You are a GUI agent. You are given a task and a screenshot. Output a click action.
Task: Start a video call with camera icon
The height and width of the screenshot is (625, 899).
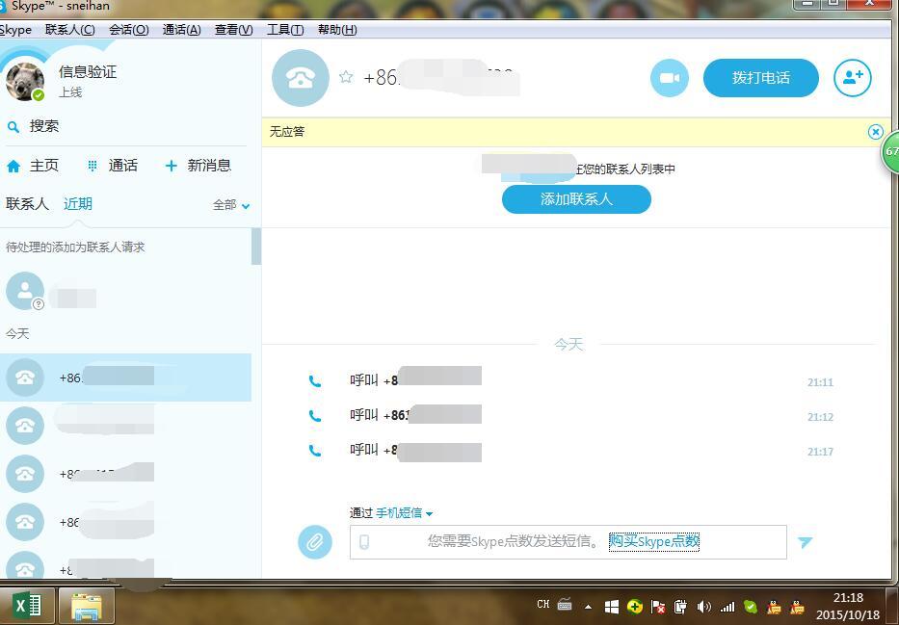pyautogui.click(x=669, y=78)
